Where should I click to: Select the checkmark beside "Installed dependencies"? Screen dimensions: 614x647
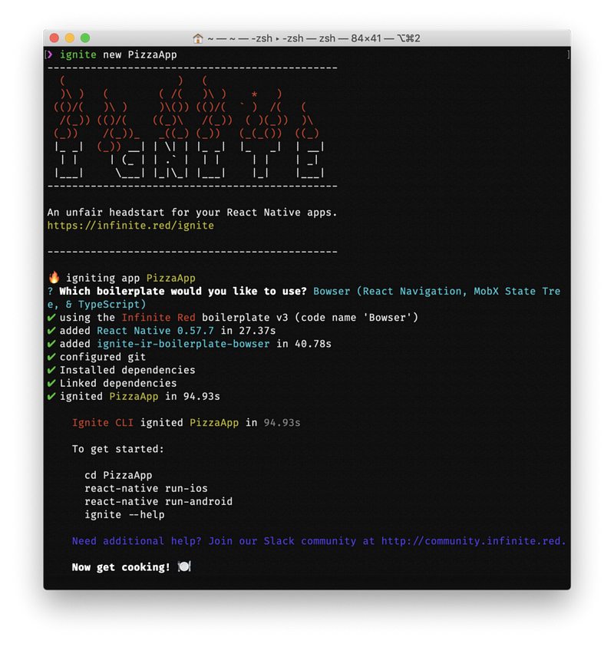(x=51, y=370)
